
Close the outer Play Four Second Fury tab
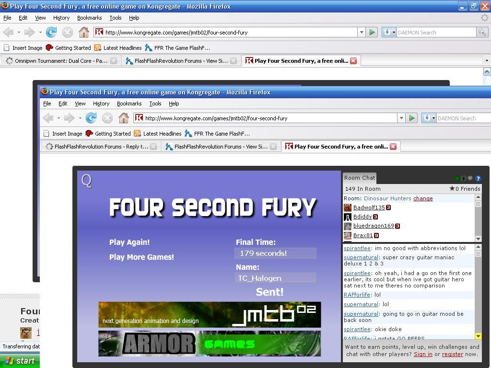(353, 61)
